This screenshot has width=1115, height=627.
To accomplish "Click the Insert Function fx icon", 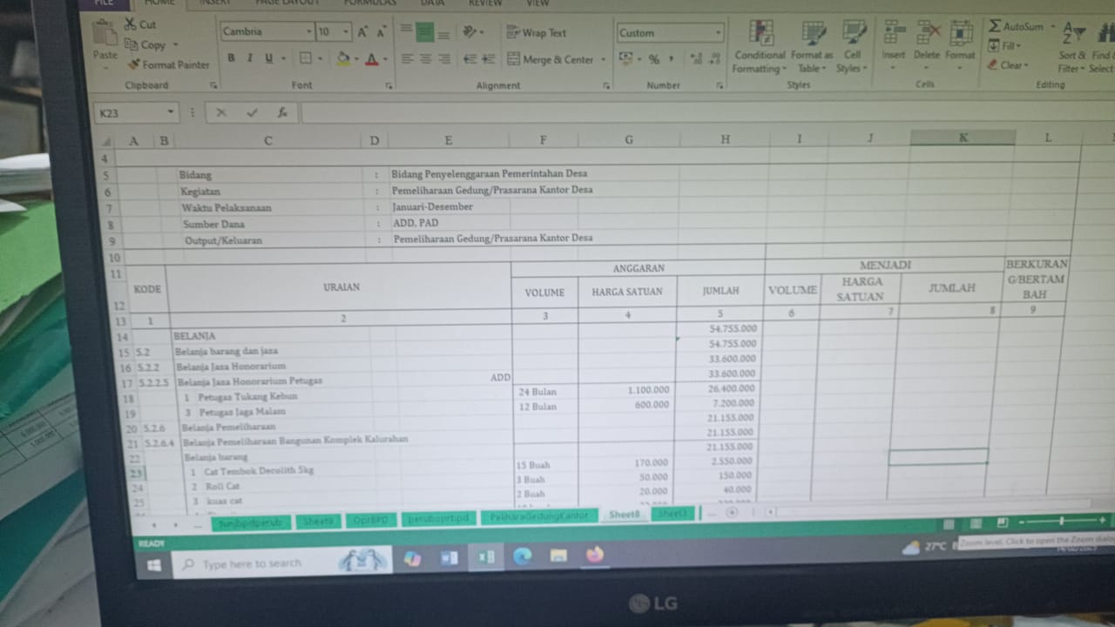I will click(282, 112).
